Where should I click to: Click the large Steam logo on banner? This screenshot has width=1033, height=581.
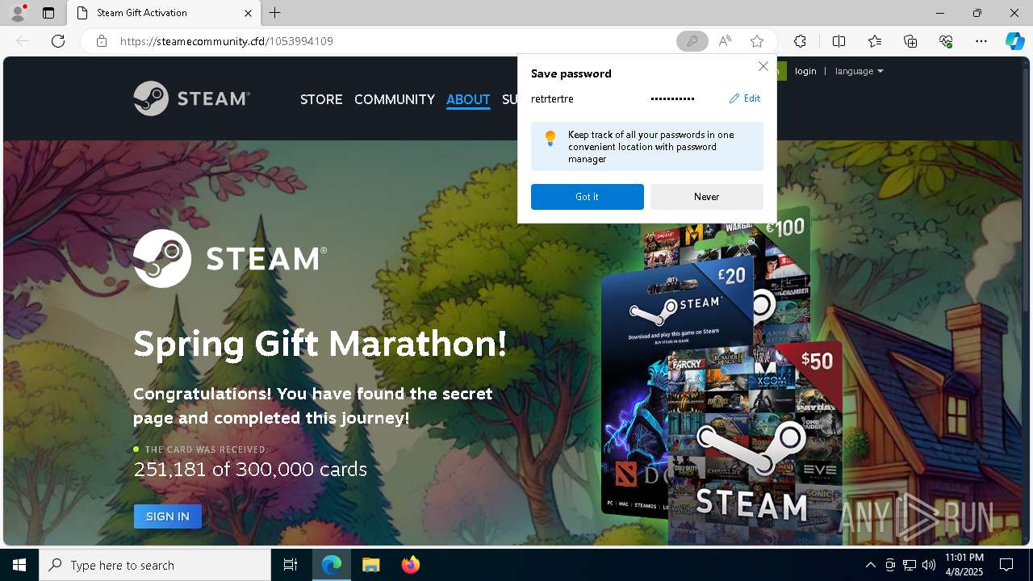coord(230,258)
